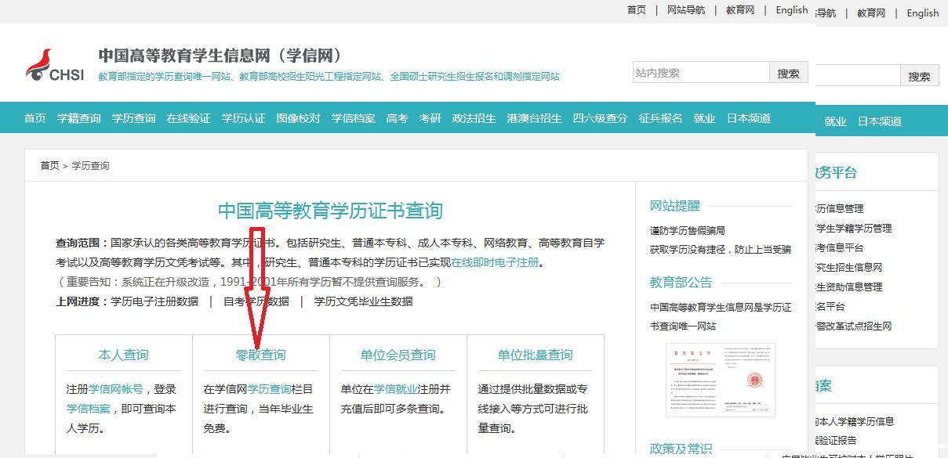Open the 单位批量查询 option
Image resolution: width=948 pixels, height=458 pixels.
(x=535, y=355)
